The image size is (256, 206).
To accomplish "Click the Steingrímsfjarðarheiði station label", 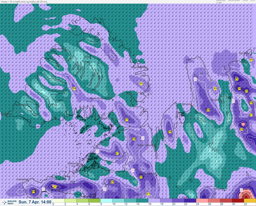I will click(x=101, y=98).
